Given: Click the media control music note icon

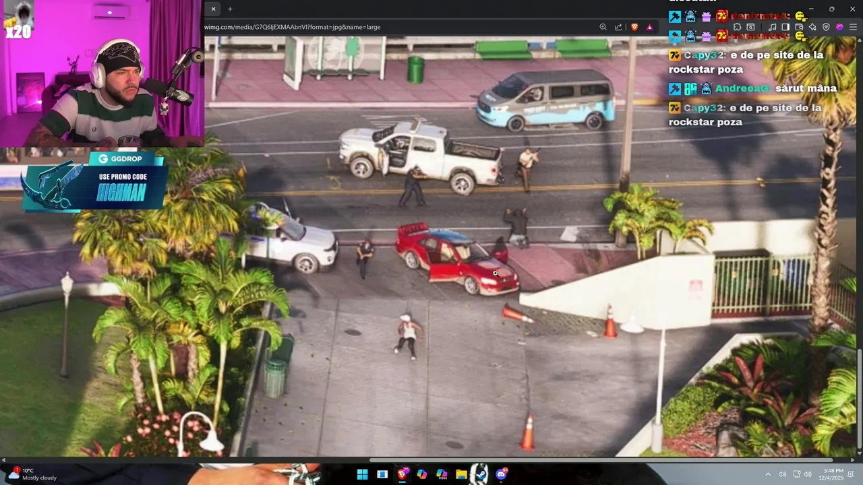Looking at the screenshot, I should pyautogui.click(x=773, y=27).
